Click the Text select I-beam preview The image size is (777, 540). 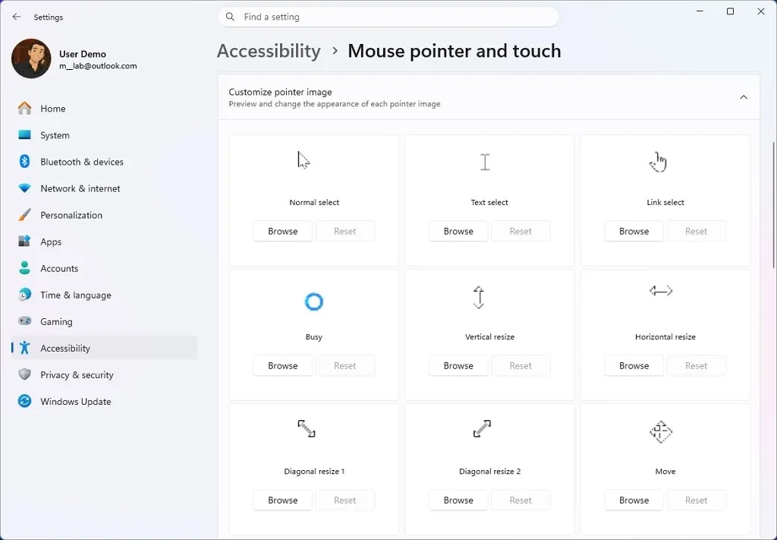[485, 162]
